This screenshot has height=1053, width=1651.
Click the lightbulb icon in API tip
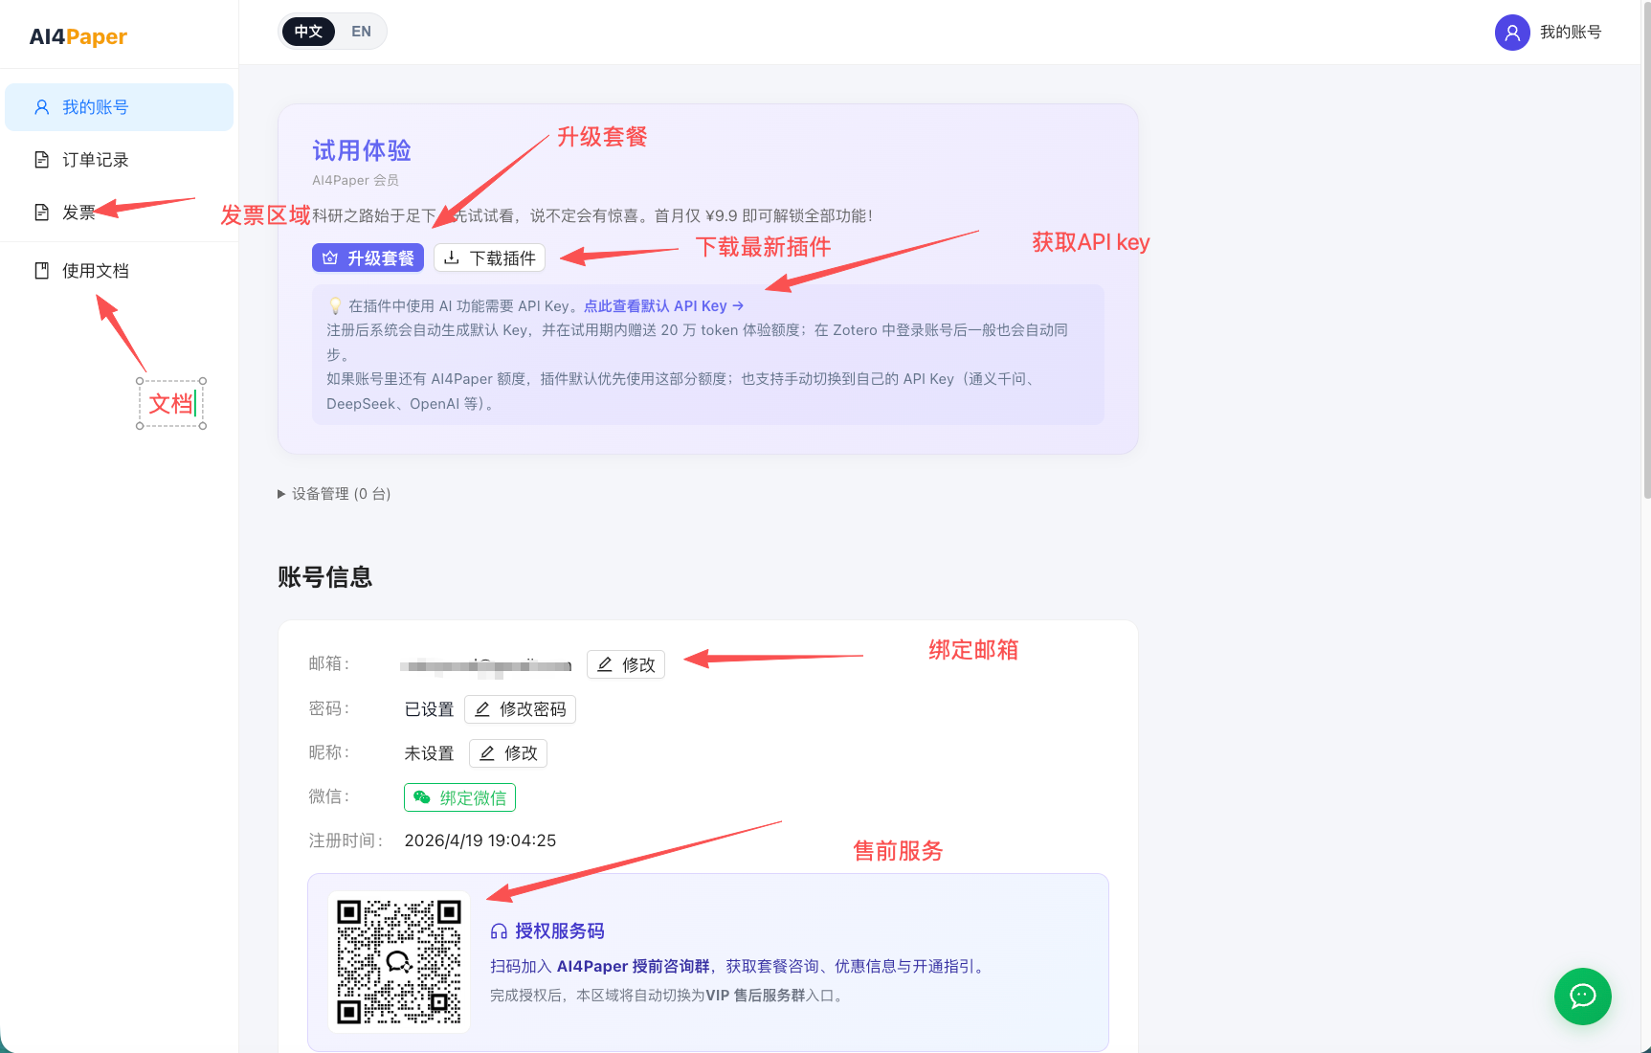[x=335, y=306]
